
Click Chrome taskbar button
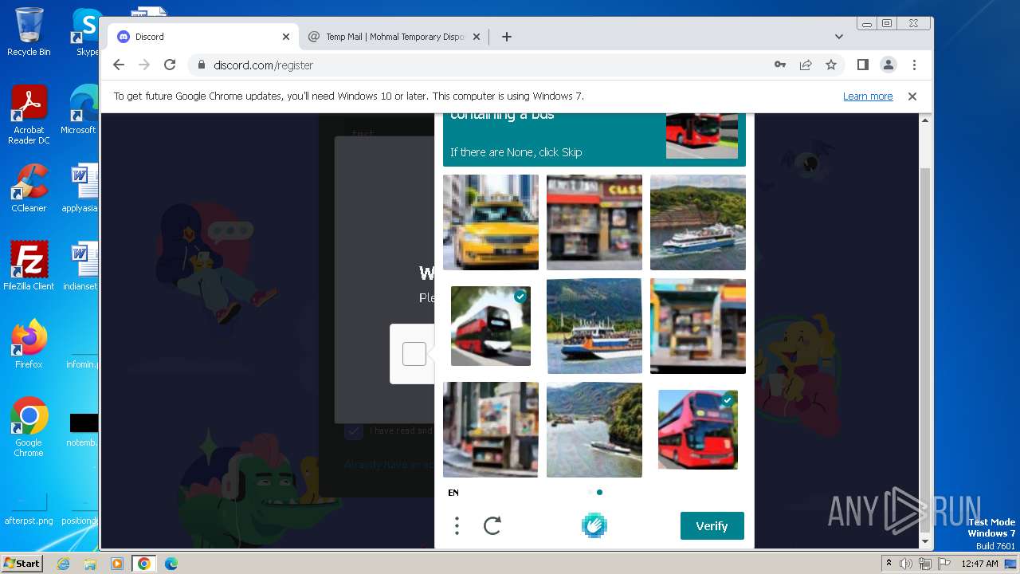pyautogui.click(x=144, y=564)
